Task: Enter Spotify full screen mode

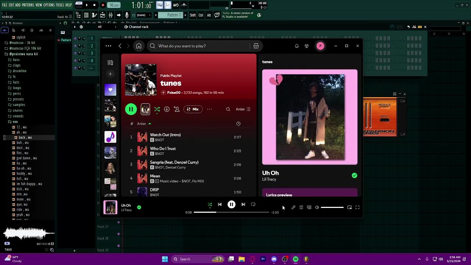Action: pyautogui.click(x=357, y=208)
